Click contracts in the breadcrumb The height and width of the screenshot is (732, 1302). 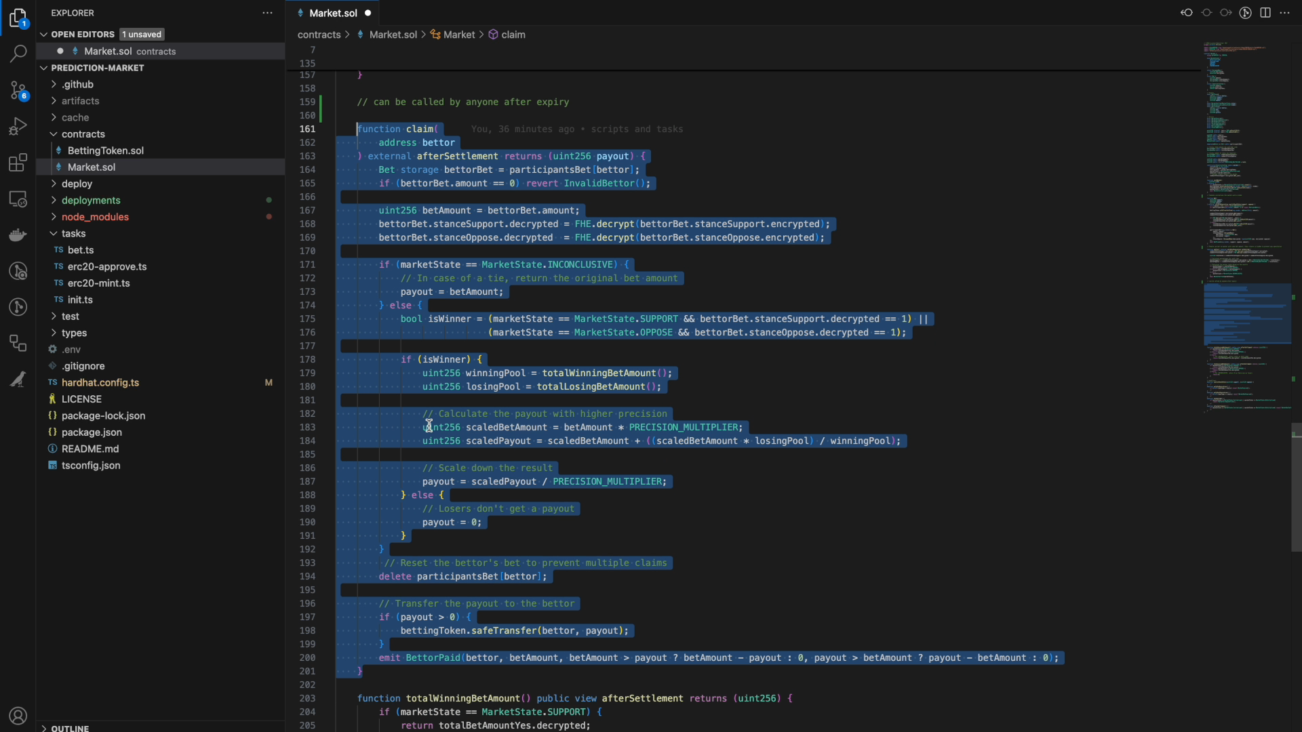click(319, 35)
